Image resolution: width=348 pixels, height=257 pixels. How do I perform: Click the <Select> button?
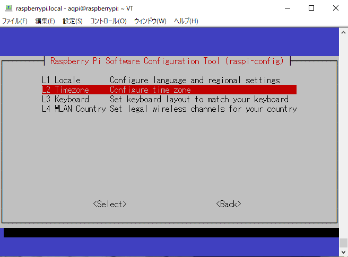[110, 204]
